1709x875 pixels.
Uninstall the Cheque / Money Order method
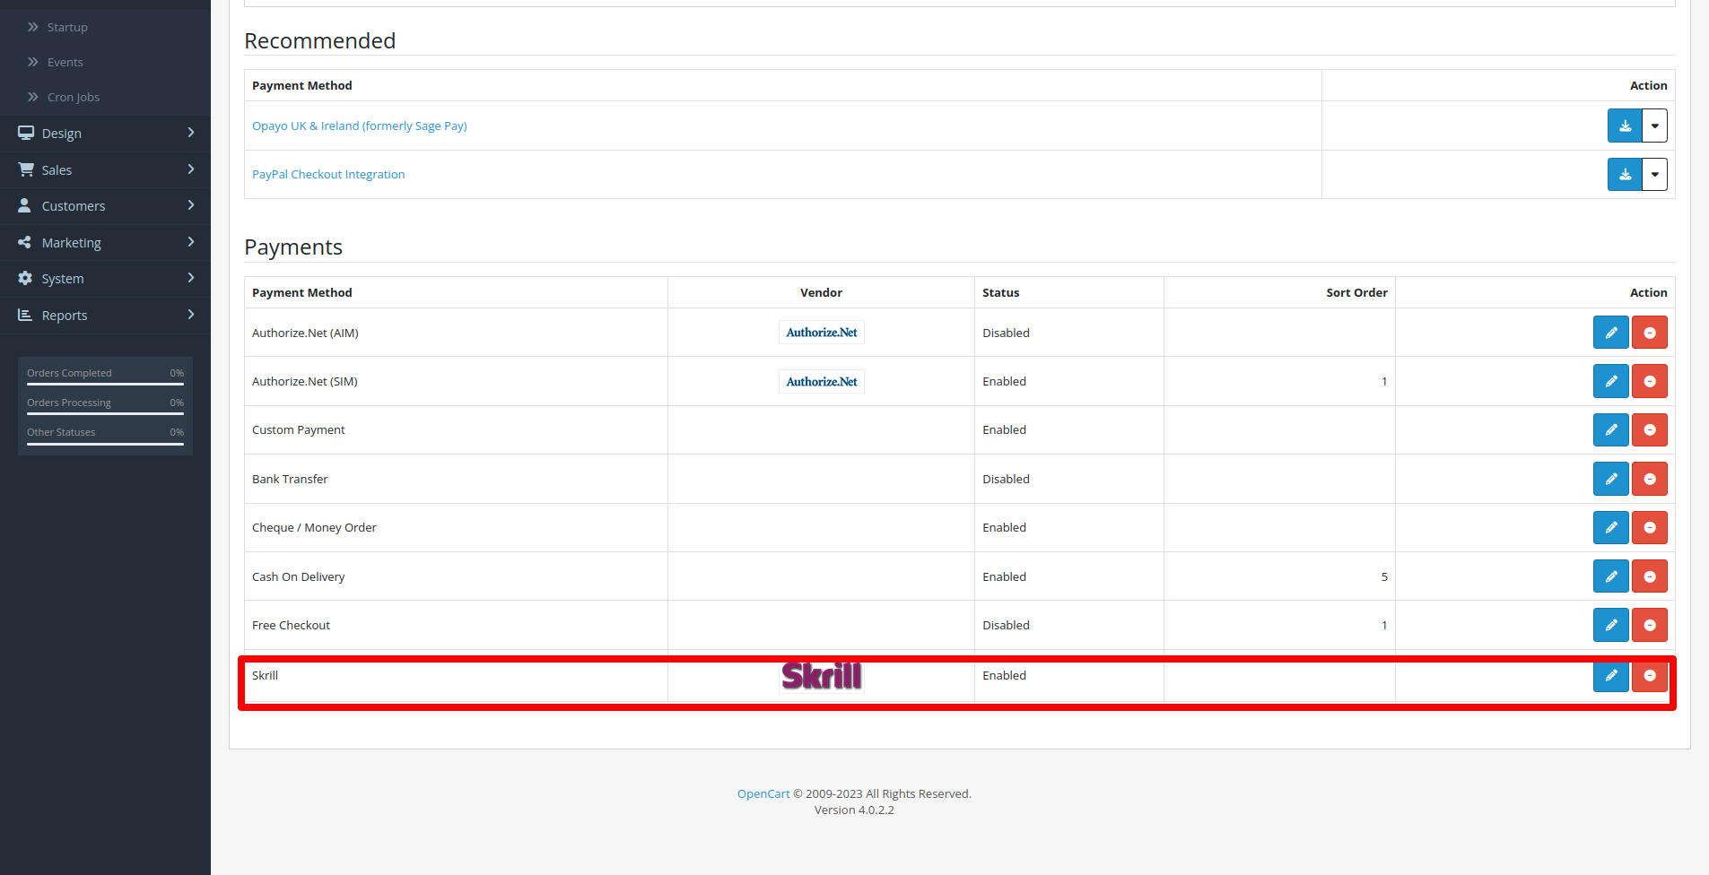(1649, 528)
